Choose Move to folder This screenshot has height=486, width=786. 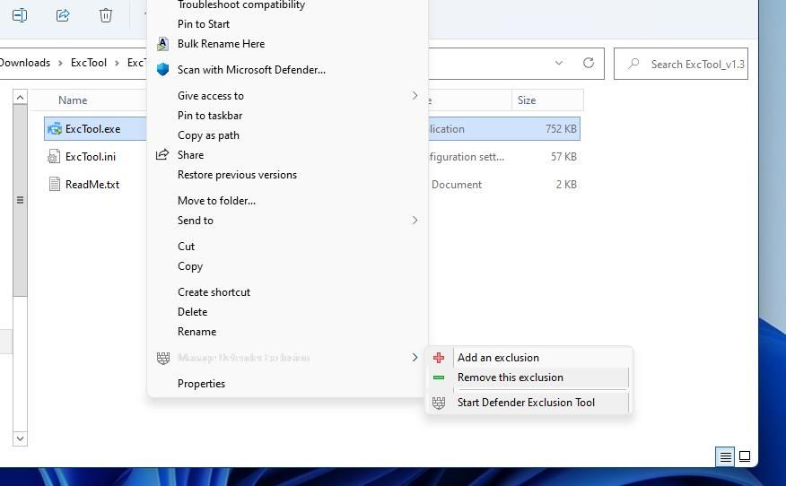tap(216, 201)
